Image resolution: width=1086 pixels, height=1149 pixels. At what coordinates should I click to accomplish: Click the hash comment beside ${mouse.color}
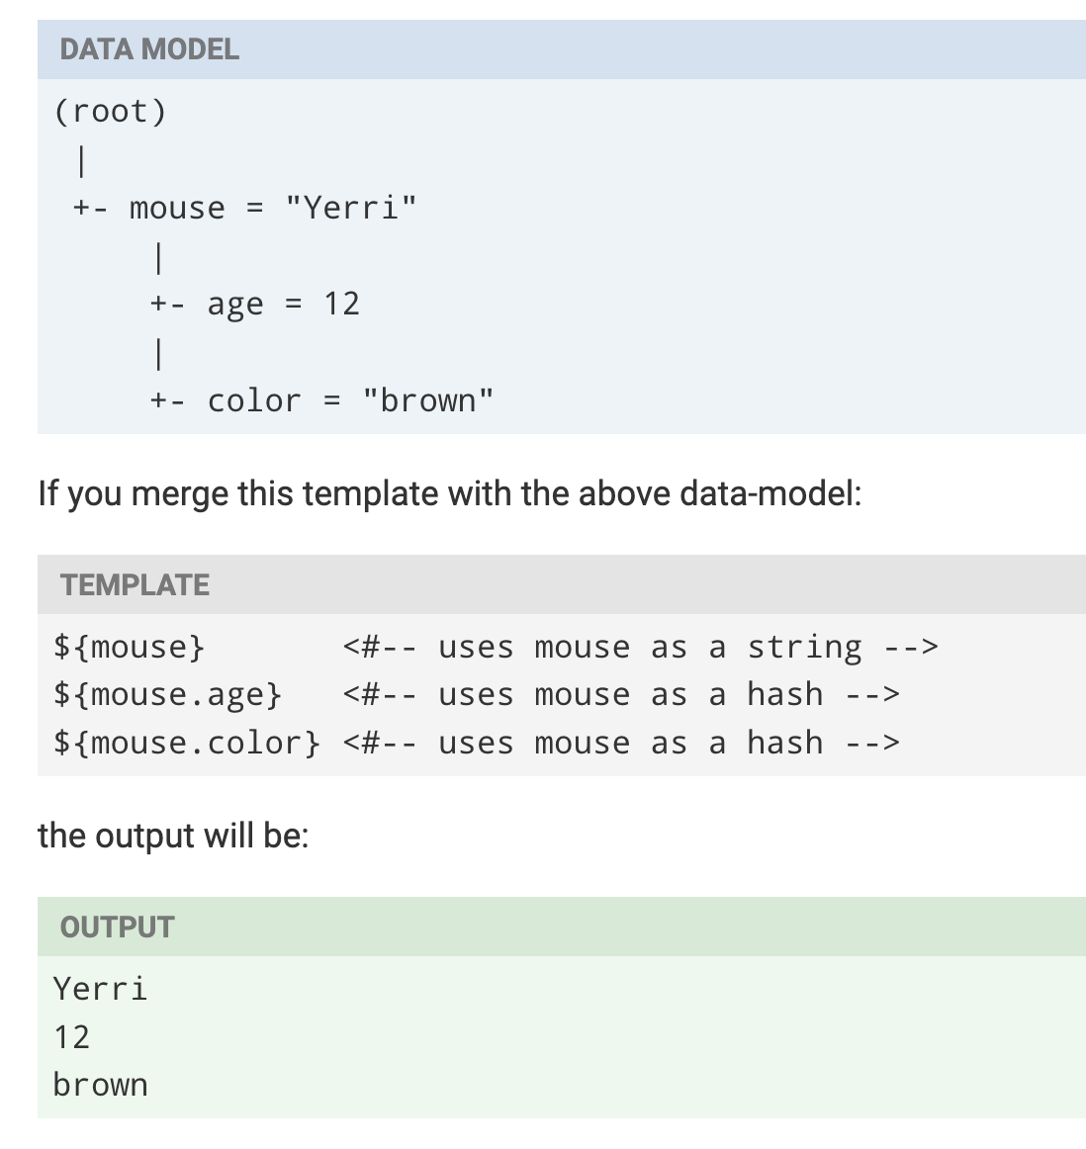tap(621, 744)
